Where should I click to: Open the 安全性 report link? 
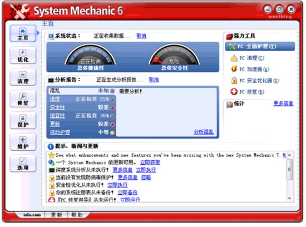tap(57, 107)
